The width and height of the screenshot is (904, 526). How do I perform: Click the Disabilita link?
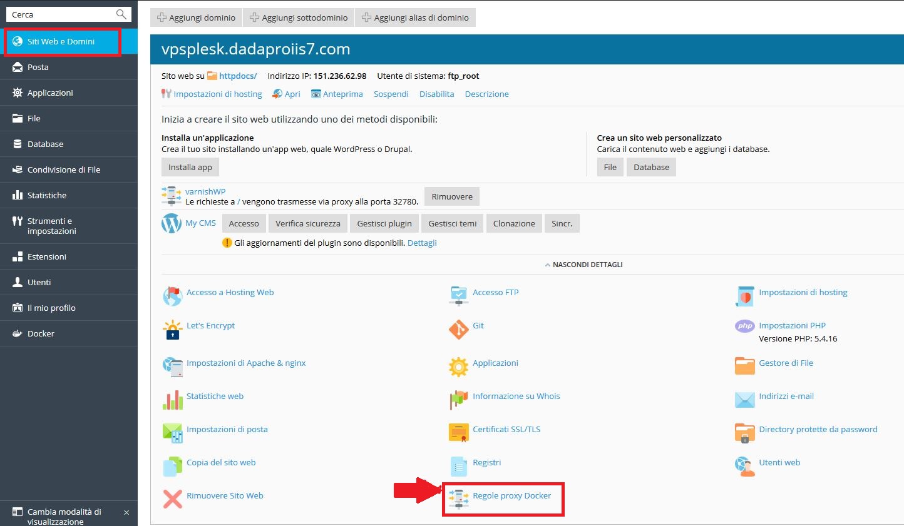point(437,94)
